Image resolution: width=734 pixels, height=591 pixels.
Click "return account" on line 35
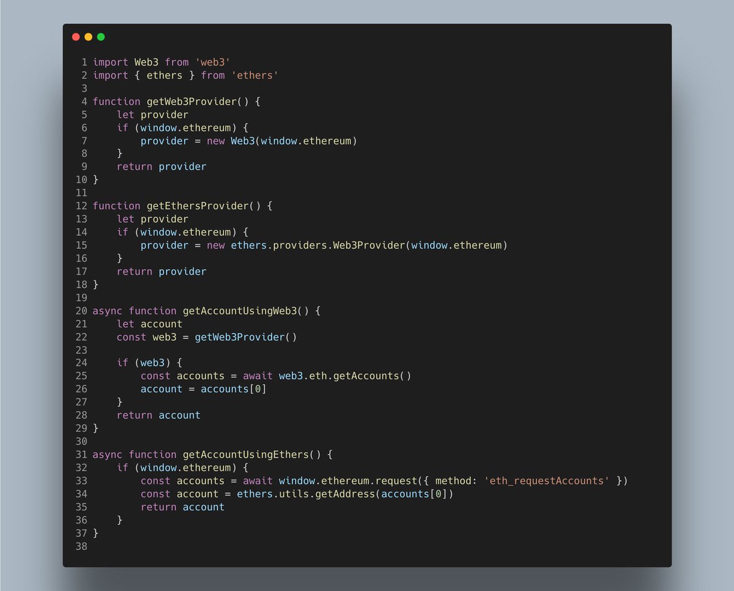183,507
